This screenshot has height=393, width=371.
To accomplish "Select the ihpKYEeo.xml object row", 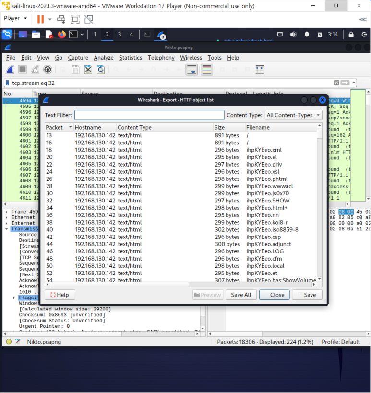I will point(181,150).
